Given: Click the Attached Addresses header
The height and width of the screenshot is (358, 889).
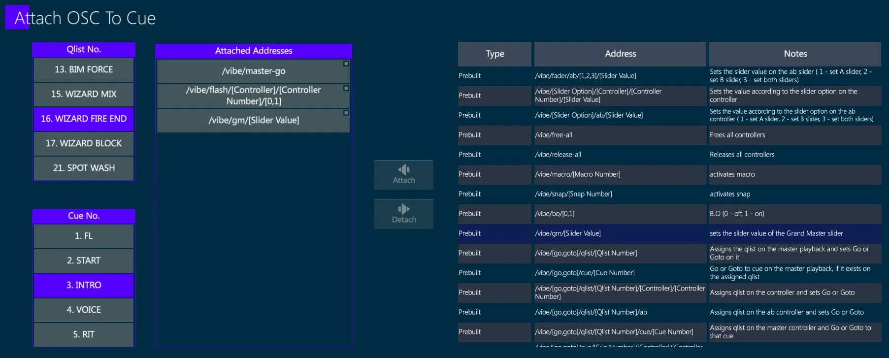Looking at the screenshot, I should click(253, 51).
